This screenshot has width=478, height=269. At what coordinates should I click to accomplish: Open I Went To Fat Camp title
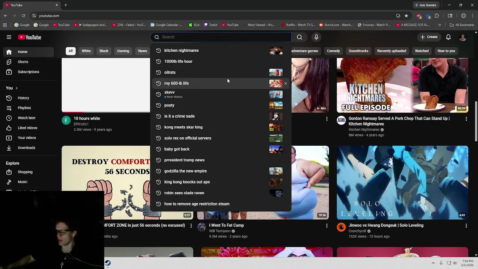point(226,225)
